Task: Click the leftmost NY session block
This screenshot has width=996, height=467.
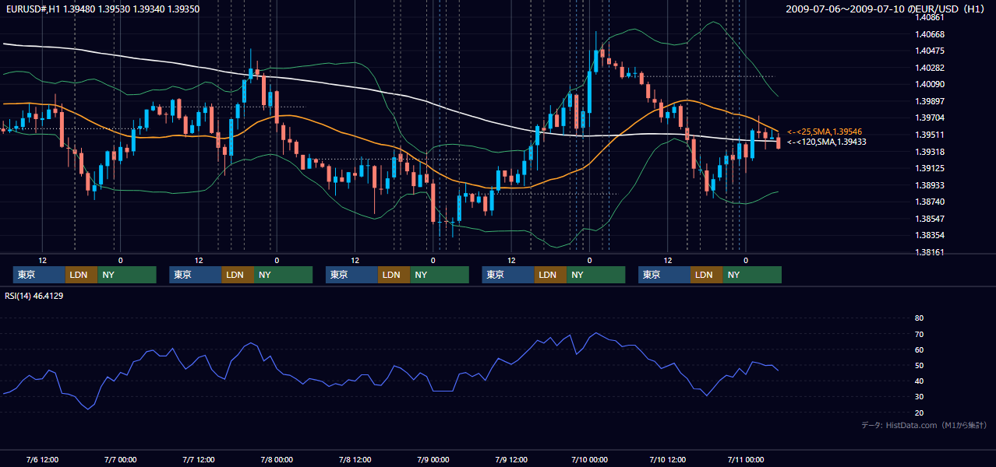Action: (127, 275)
